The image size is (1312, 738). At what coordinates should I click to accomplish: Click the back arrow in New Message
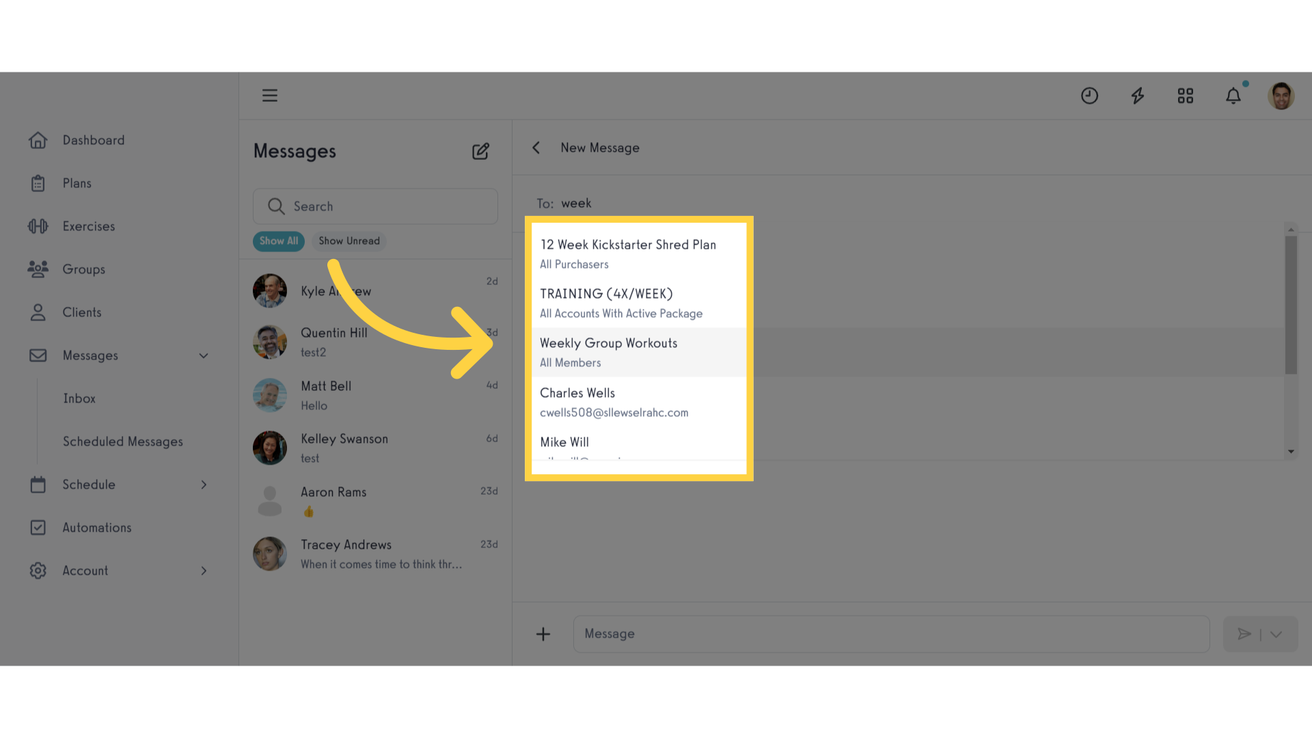(x=537, y=148)
